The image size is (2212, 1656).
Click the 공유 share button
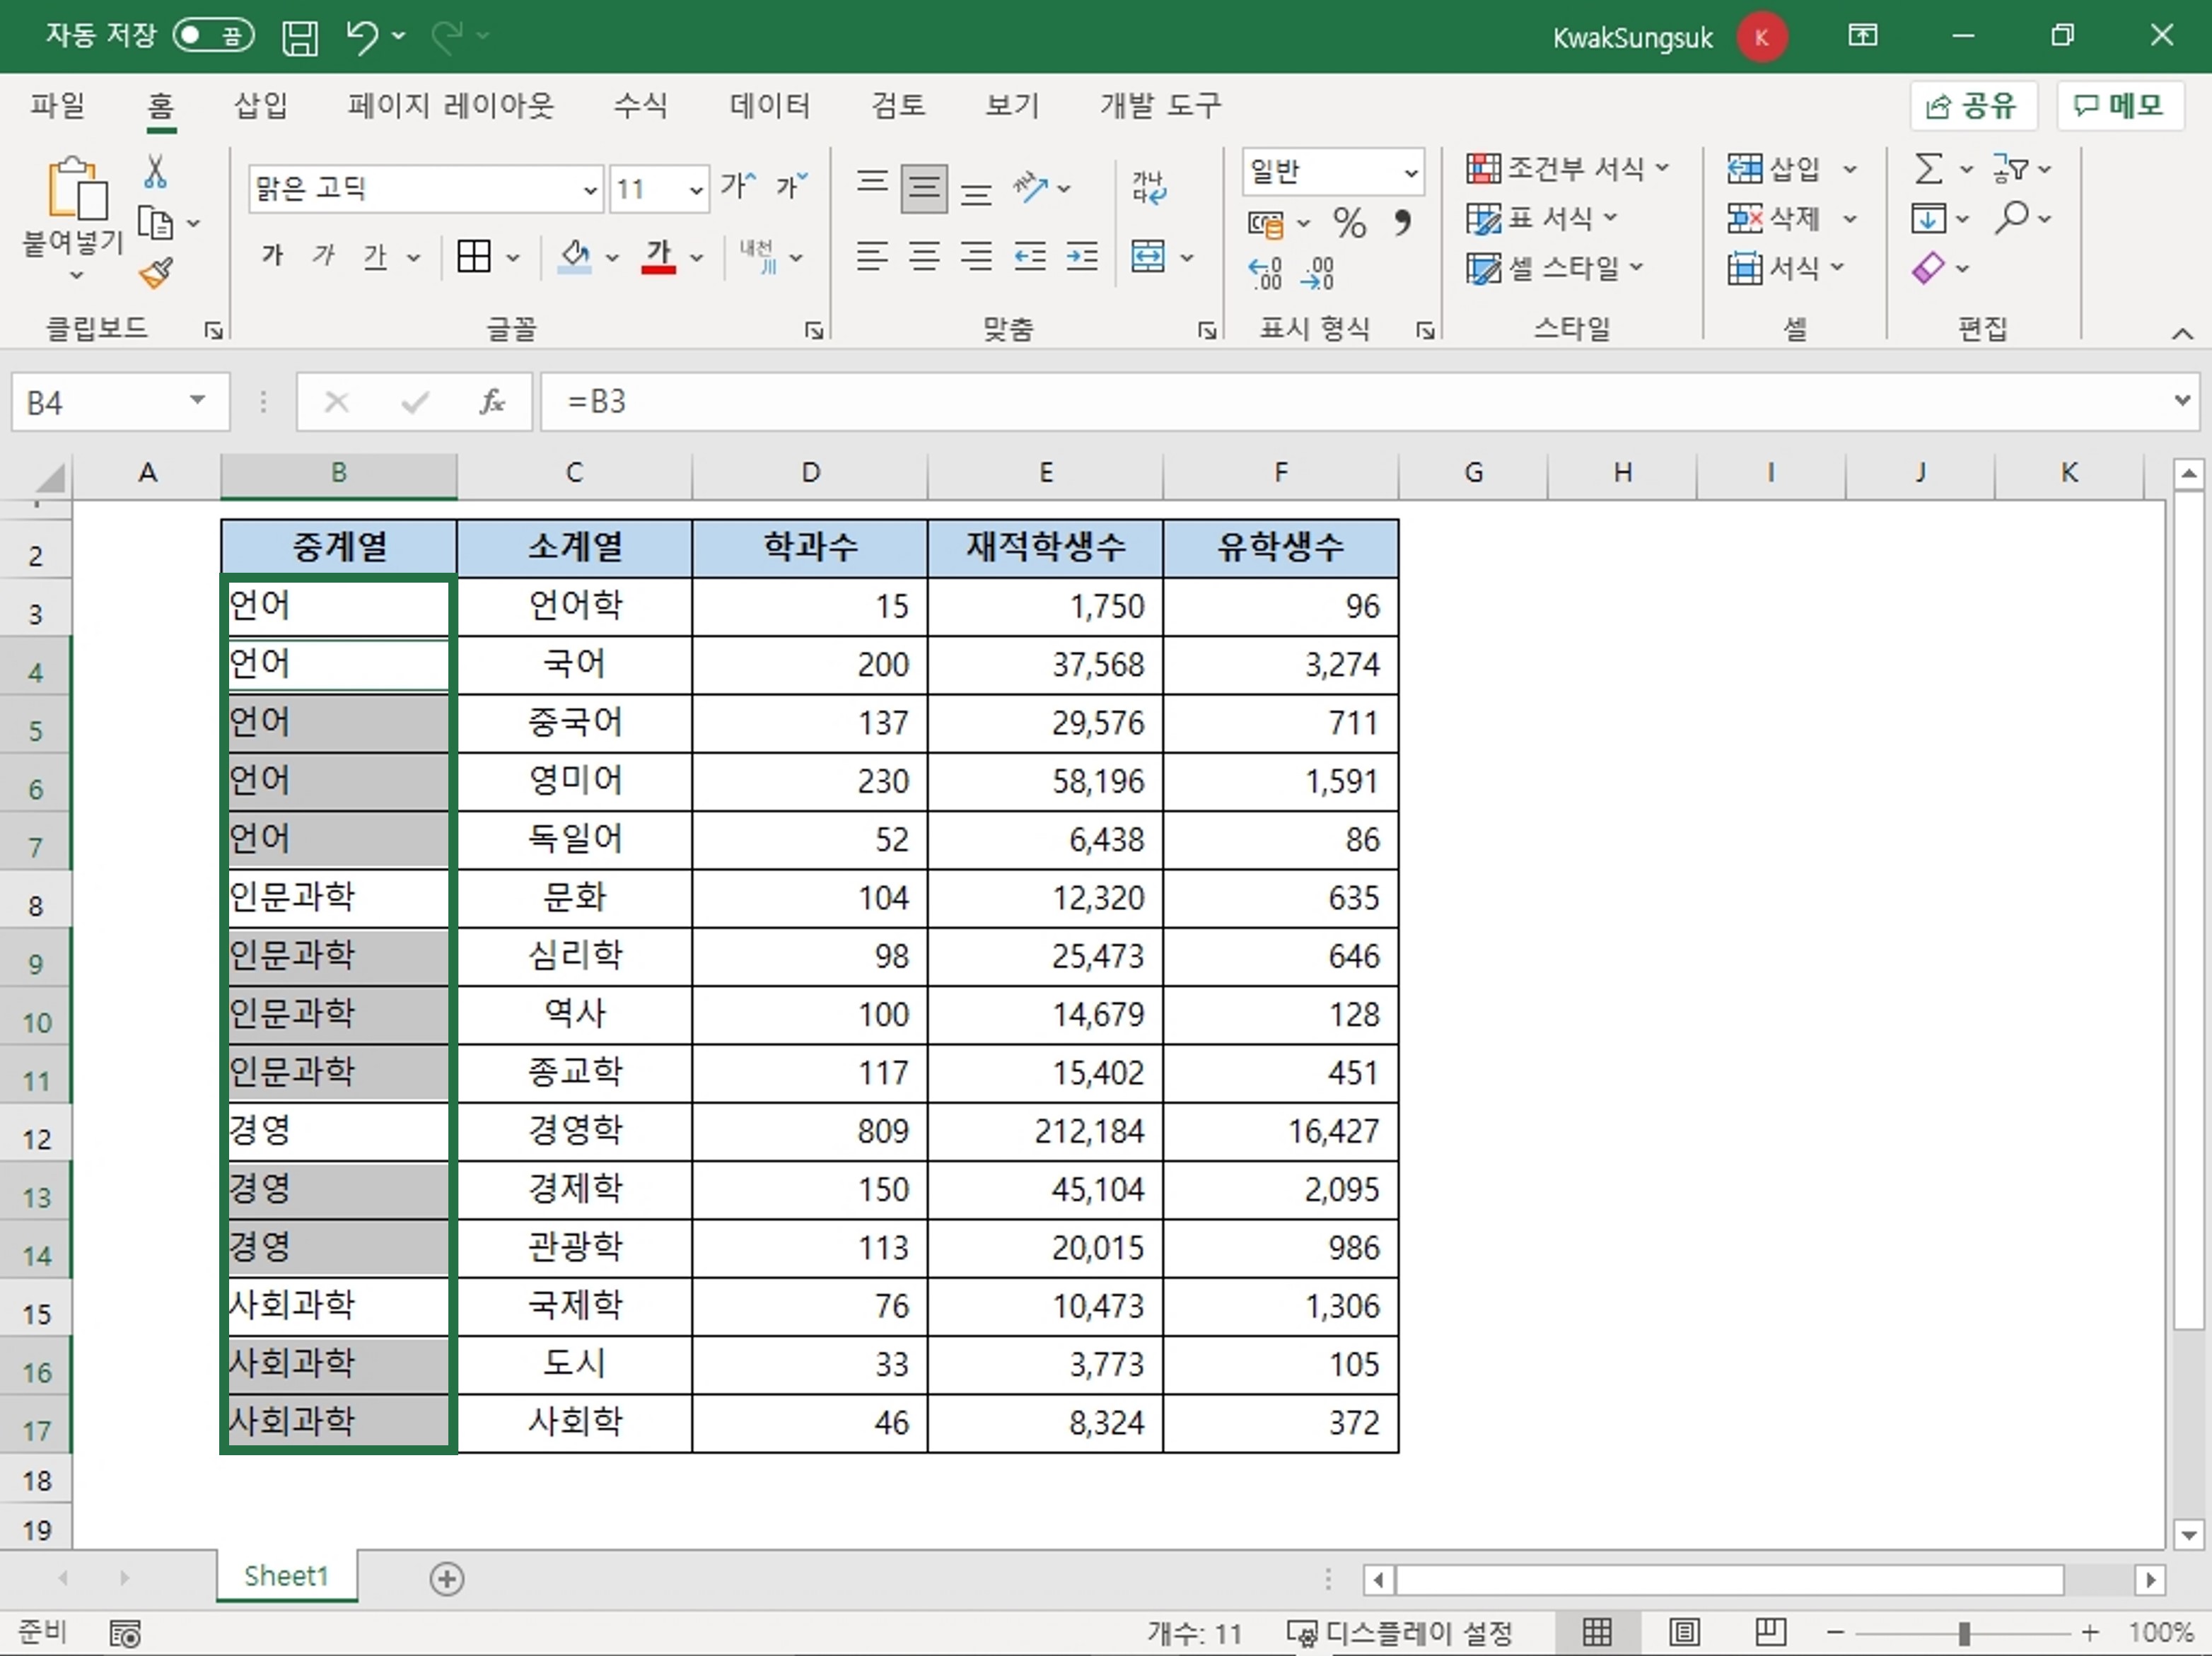tap(1972, 105)
